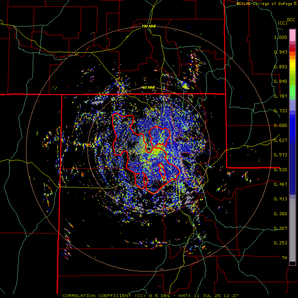Click the 0.840 legend value
The width and height of the screenshot is (298, 298).
click(x=280, y=81)
